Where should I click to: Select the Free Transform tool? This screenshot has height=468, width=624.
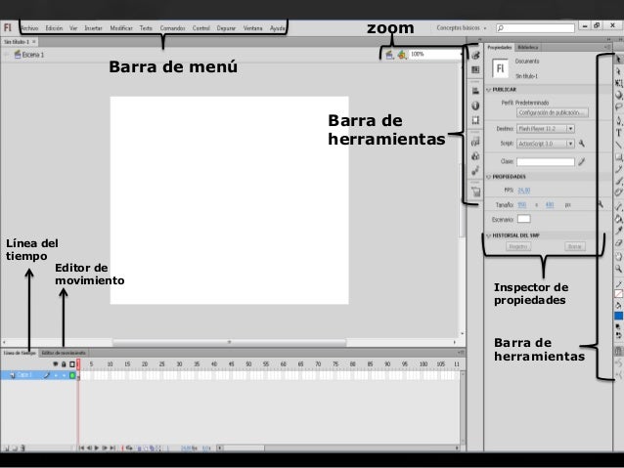click(x=618, y=83)
